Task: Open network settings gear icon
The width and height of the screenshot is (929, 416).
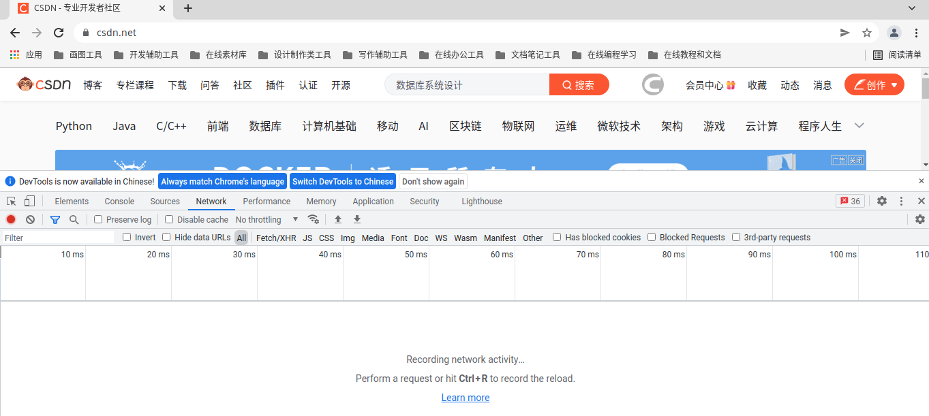Action: (919, 219)
